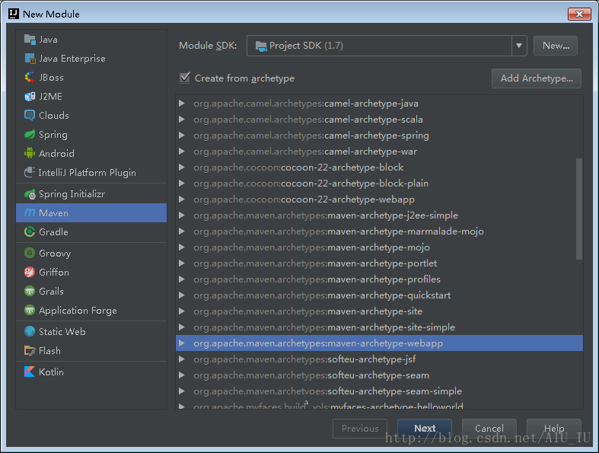Select the Android module type
The width and height of the screenshot is (599, 453).
tap(91, 153)
